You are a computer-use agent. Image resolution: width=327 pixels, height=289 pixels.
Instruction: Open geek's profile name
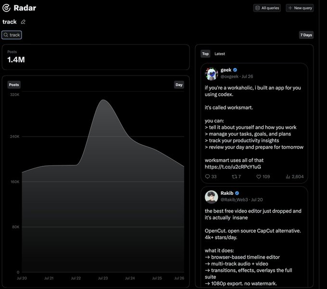pos(226,70)
